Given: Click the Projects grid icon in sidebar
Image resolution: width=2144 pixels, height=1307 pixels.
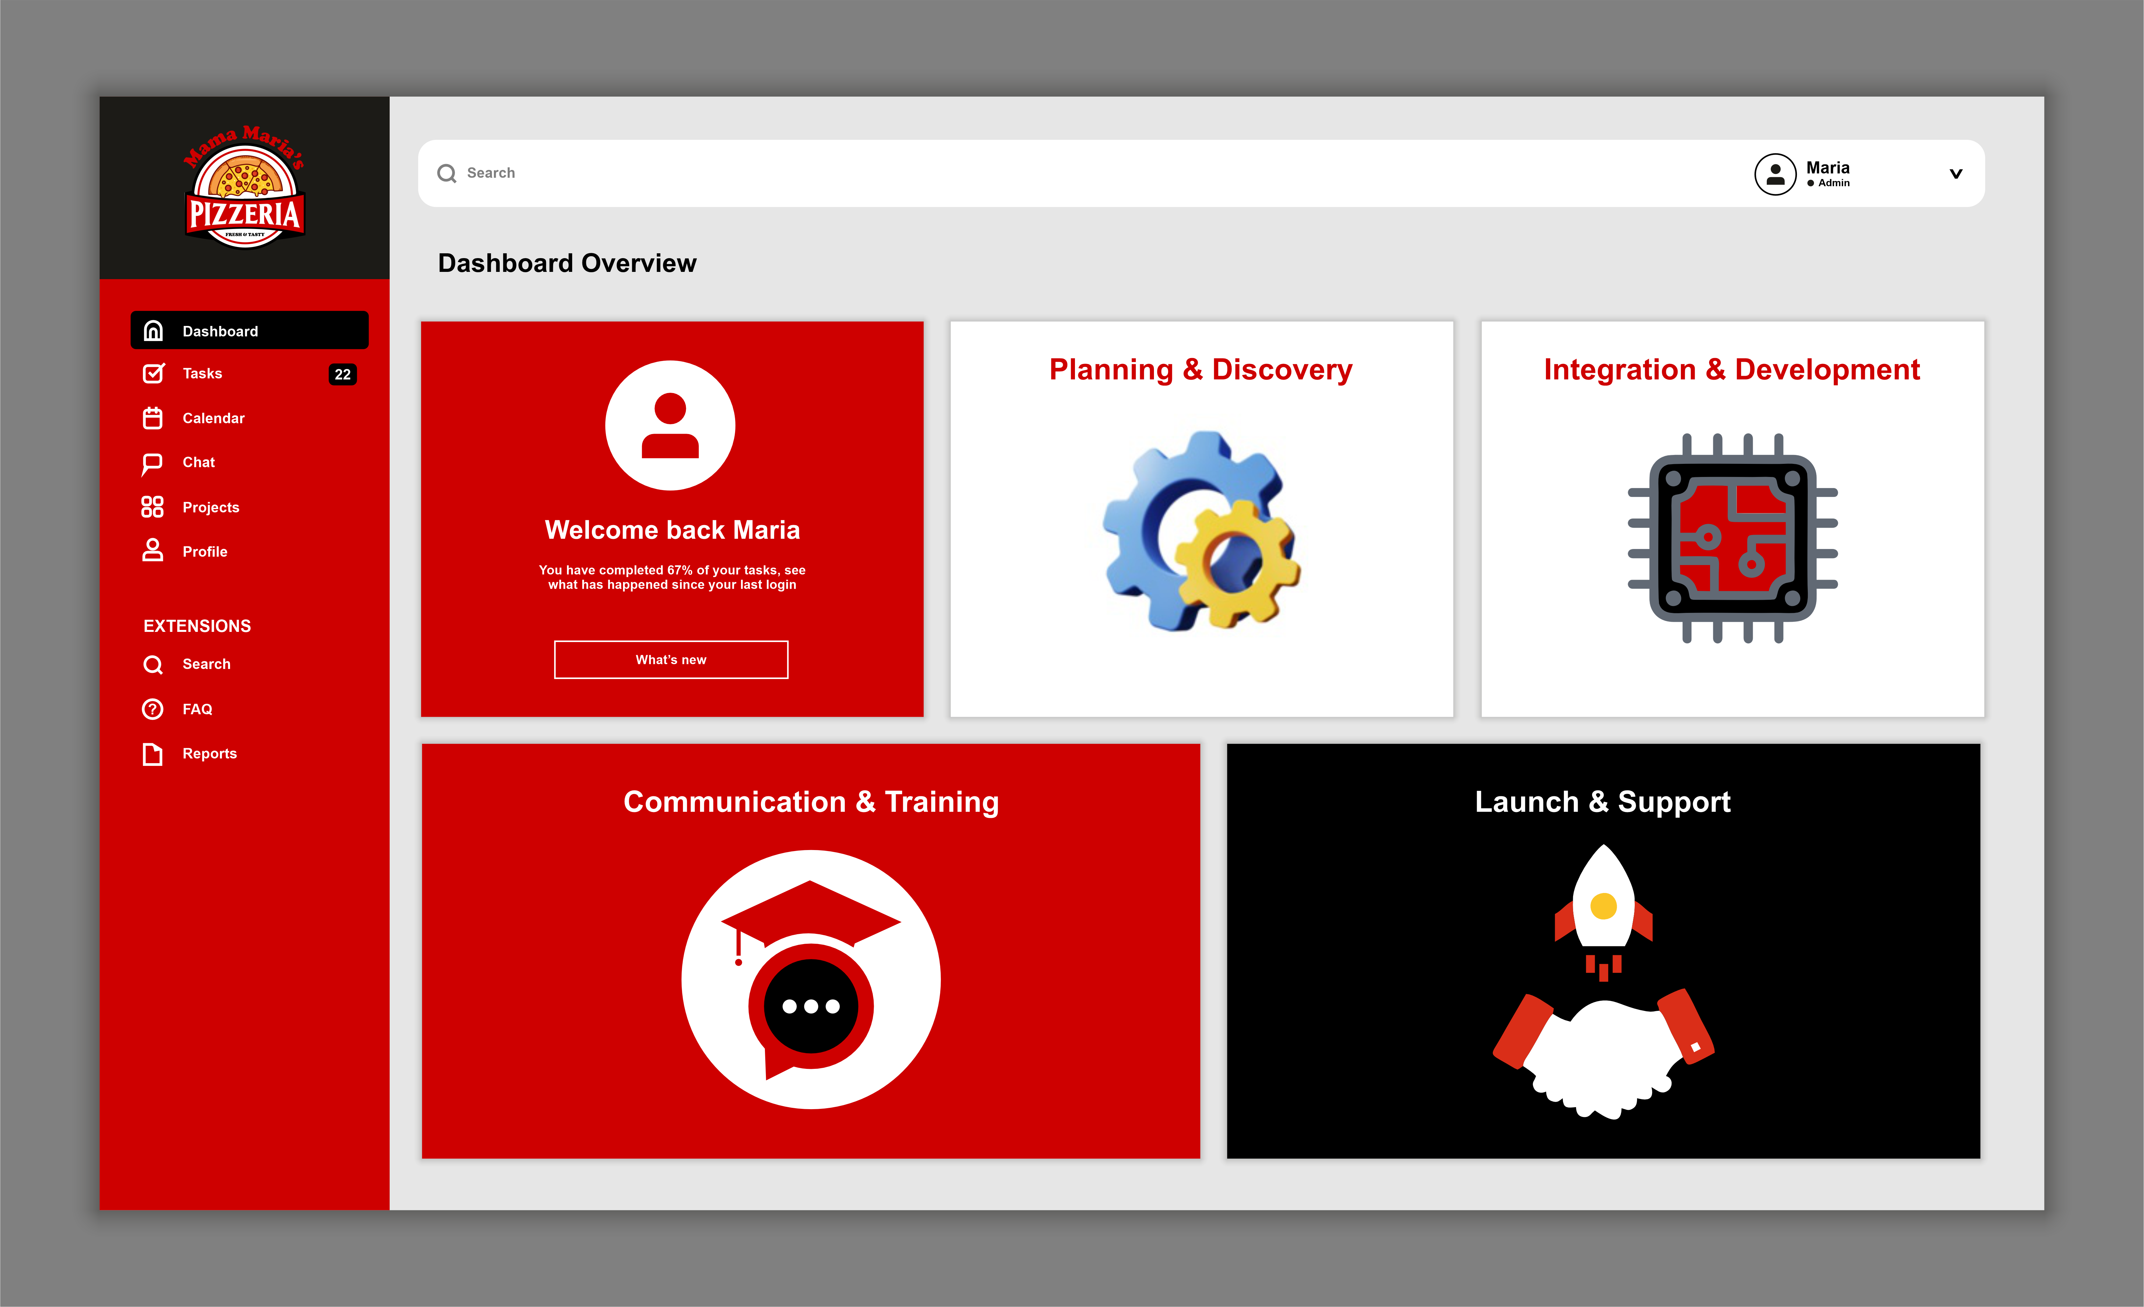Looking at the screenshot, I should [152, 507].
